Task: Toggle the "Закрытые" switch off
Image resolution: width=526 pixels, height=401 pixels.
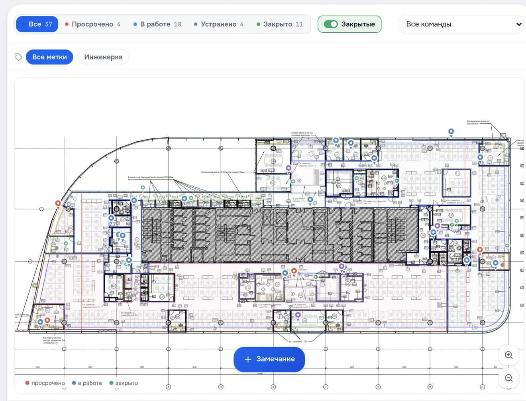Action: [331, 24]
